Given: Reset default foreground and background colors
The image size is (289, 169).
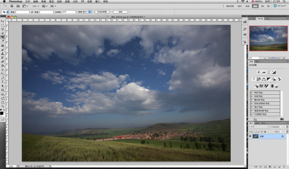Looking at the screenshot, I should pos(1,110).
